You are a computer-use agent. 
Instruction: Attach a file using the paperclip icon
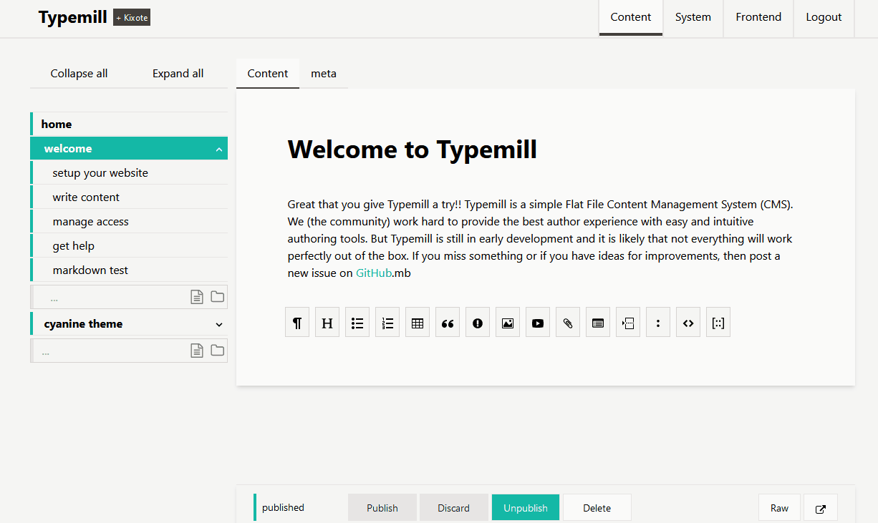568,322
